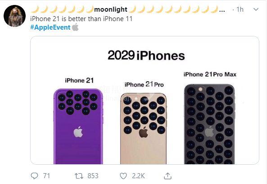Screen dimensions: 267x184
Task: Click the gray Apple logo emoji beside hashtag
Action: coord(75,27)
